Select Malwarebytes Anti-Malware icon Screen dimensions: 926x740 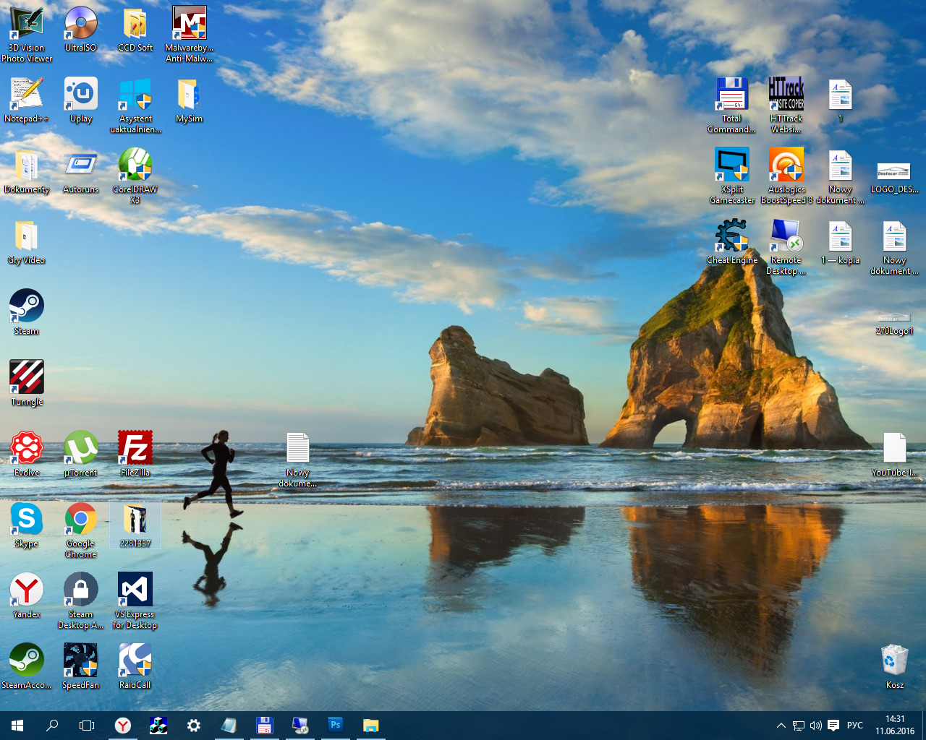[190, 34]
